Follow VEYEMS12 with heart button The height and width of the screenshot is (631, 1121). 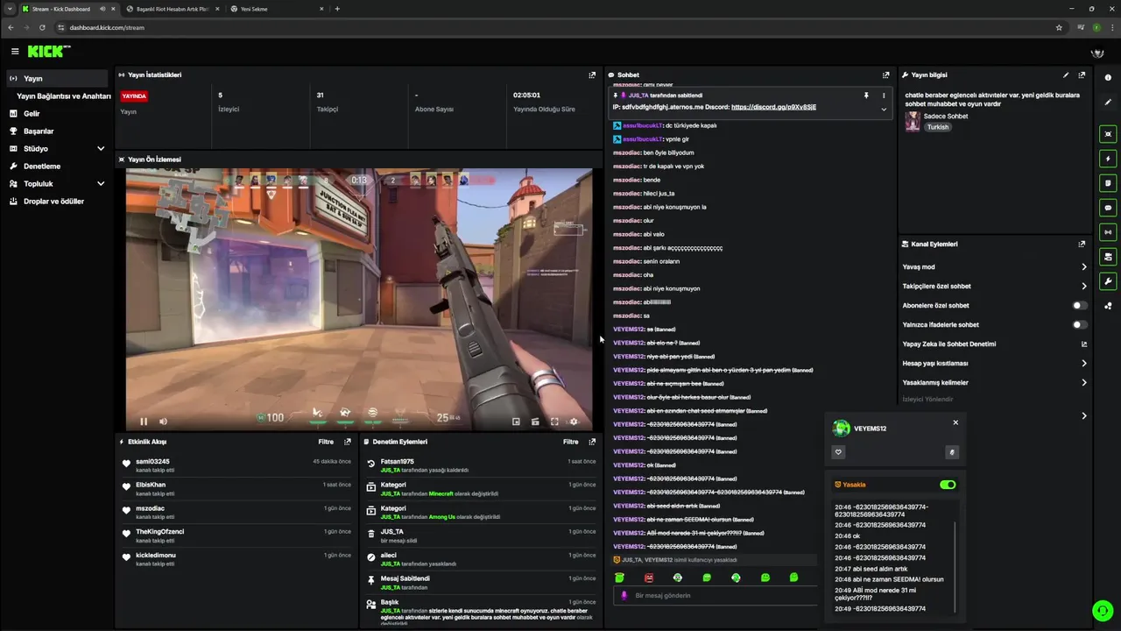838,452
